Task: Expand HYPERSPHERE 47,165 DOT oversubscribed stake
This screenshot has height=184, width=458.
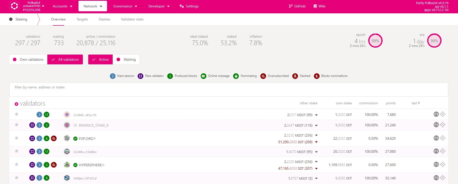Action: tap(316, 169)
